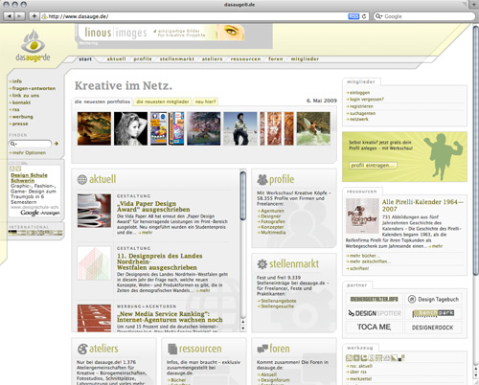479x385 pixels.
Task: Open the profile navigation tab
Action: click(143, 59)
